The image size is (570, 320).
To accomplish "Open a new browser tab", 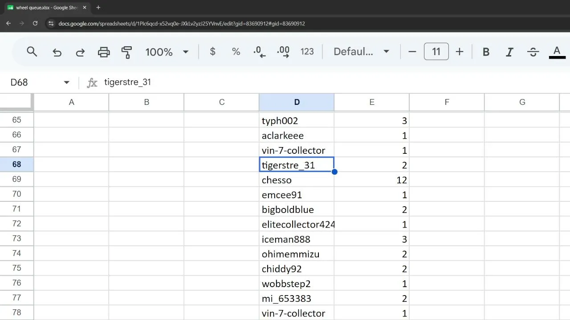I will [x=98, y=8].
